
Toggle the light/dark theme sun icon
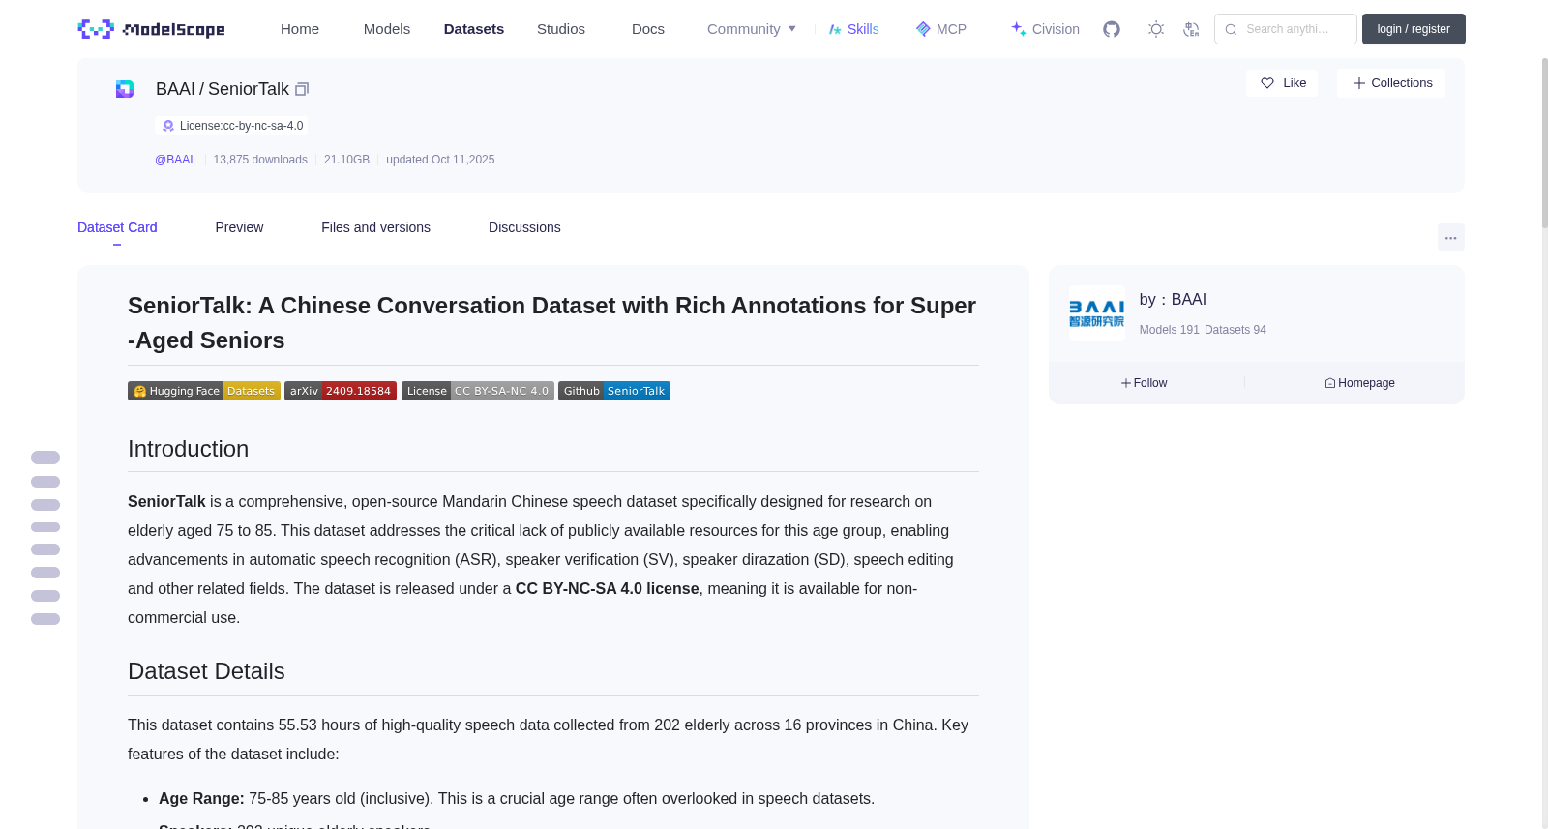coord(1156,29)
